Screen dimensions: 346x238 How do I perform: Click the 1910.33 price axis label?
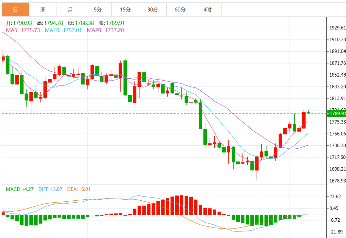pos(338,39)
